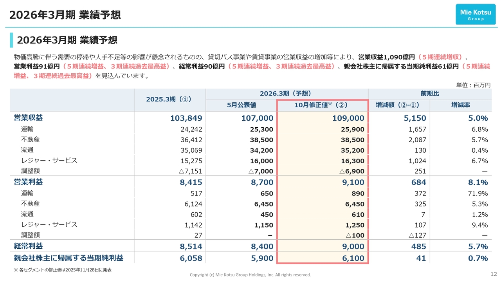Select the 経常利益 row label

28,246
